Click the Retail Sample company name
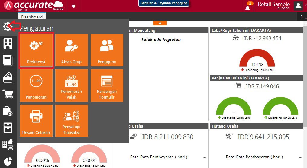Viewport: 307px width, 168px height. (x=274, y=4)
